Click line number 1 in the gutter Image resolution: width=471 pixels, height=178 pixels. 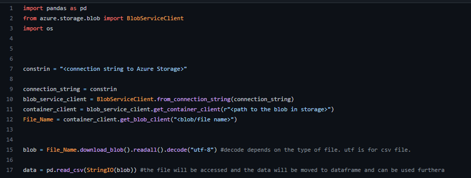click(x=11, y=8)
